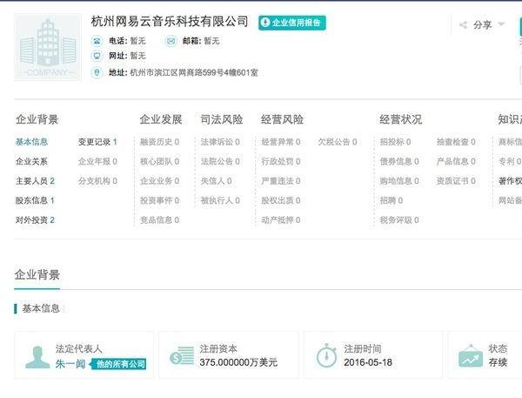Click 资质证书 0 item
The width and height of the screenshot is (522, 398).
coord(456,181)
